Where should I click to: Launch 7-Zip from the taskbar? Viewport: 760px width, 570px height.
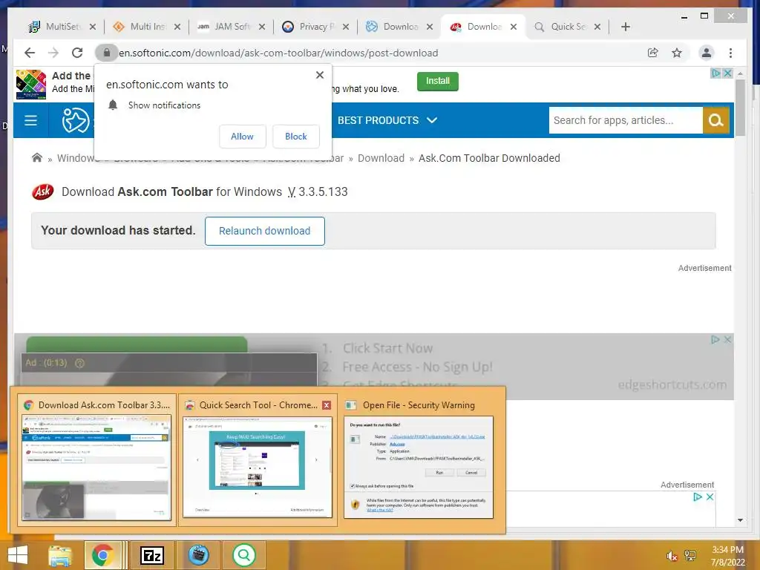coord(151,555)
